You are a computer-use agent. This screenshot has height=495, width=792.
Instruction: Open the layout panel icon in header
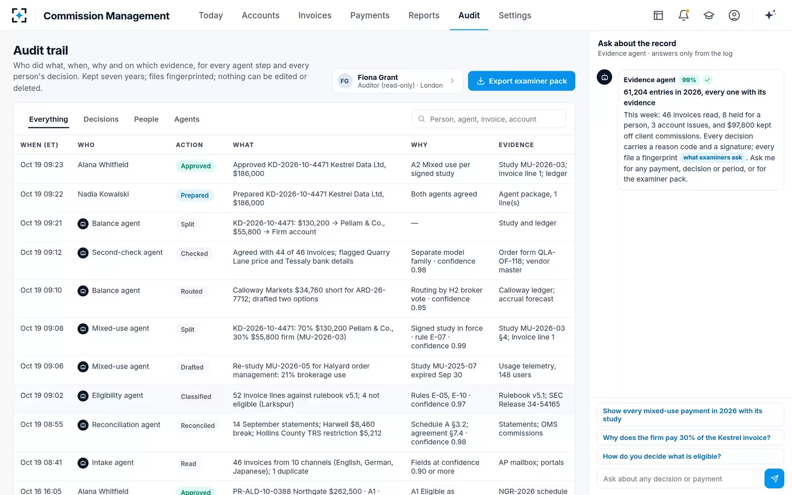tap(658, 15)
